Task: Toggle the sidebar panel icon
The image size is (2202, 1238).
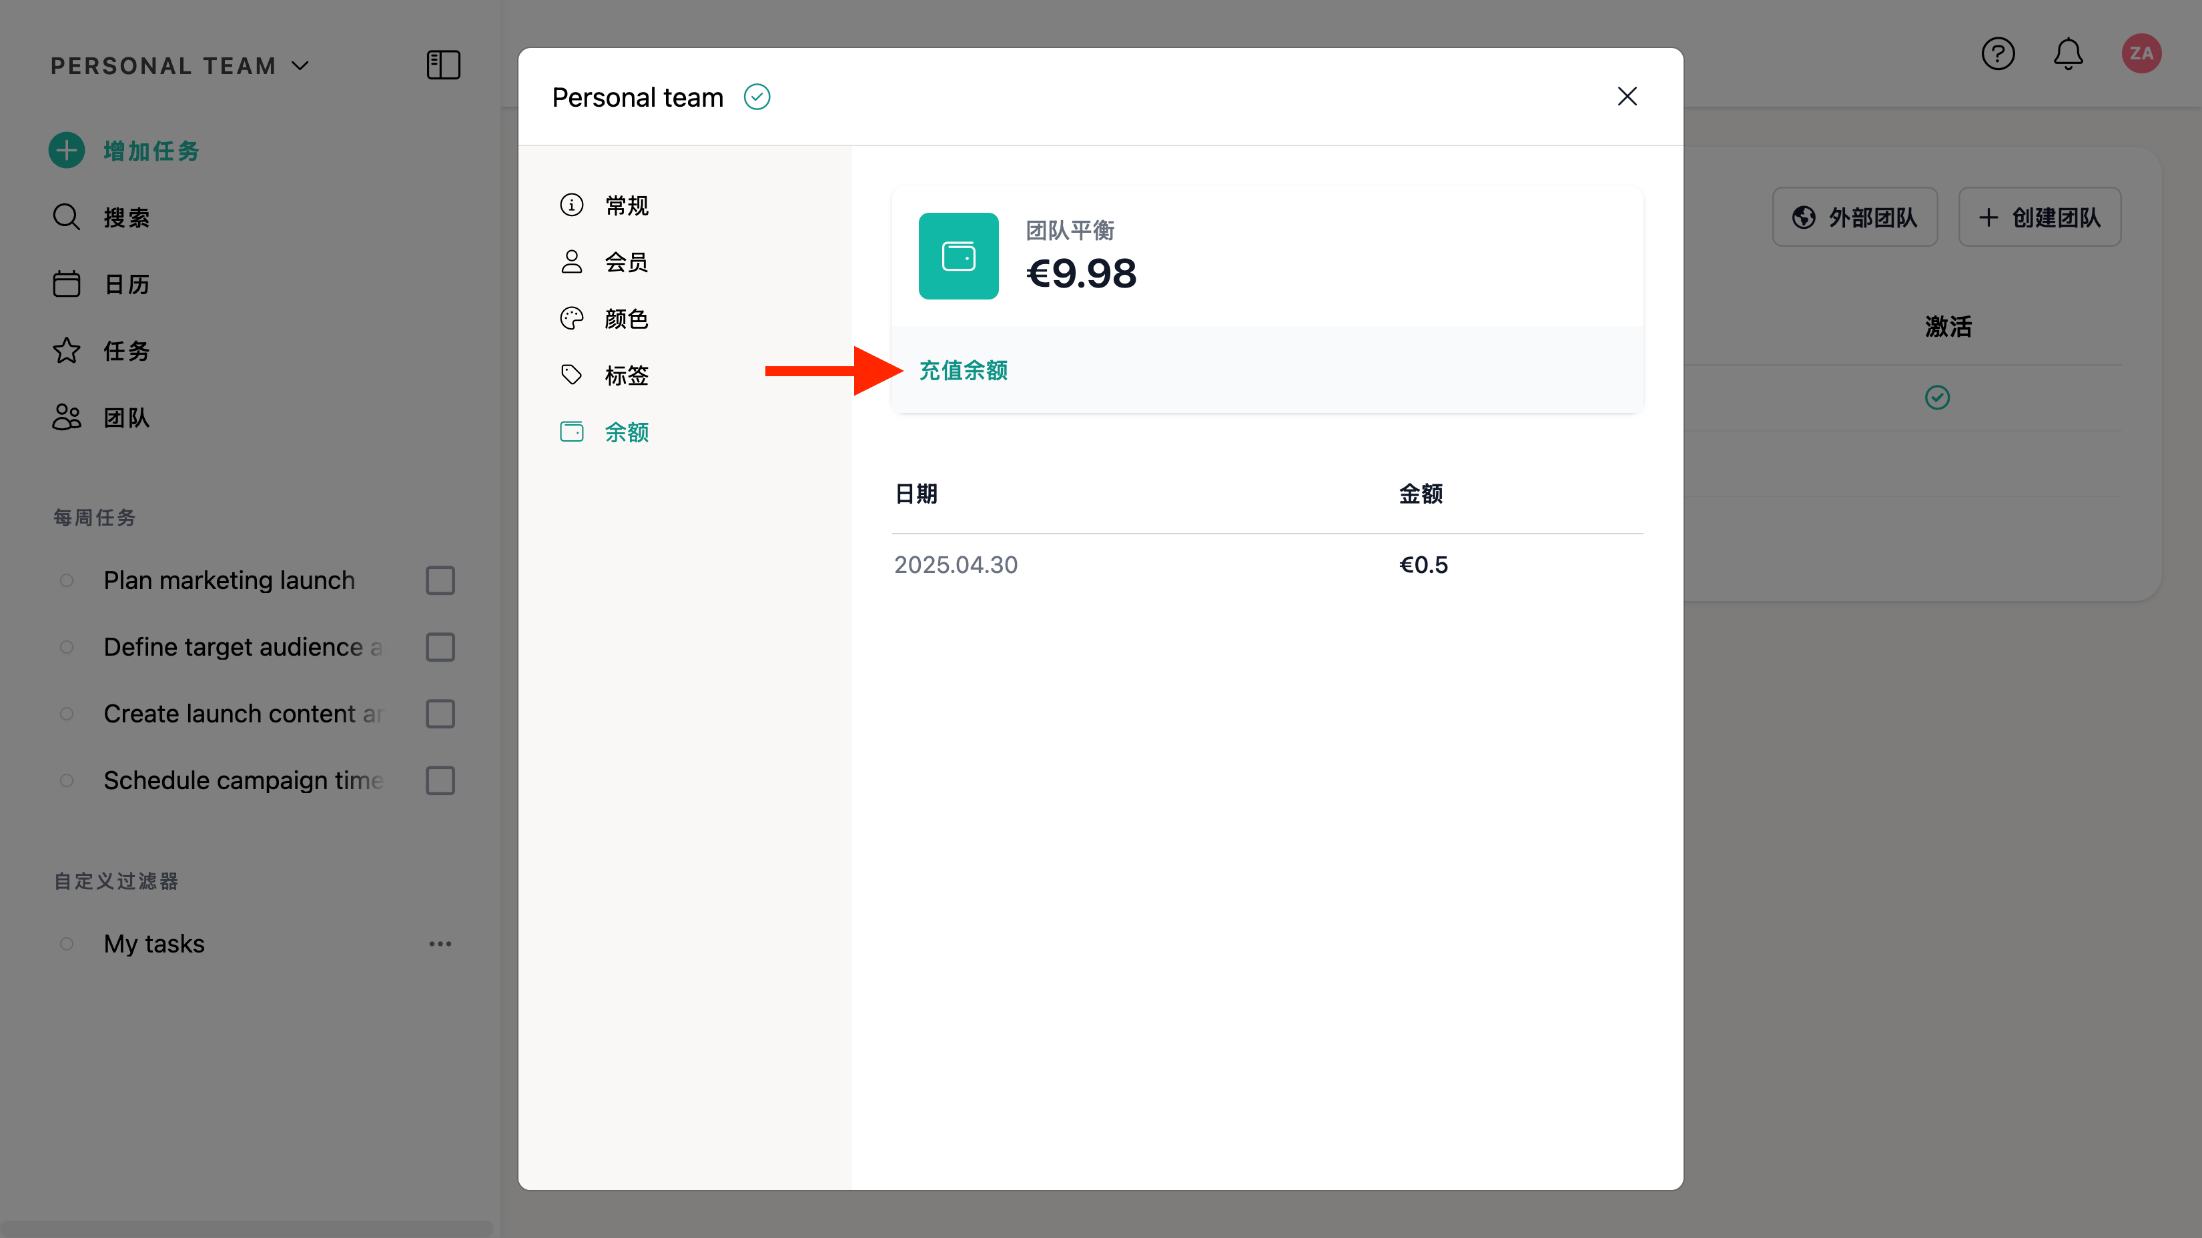Action: click(x=443, y=65)
